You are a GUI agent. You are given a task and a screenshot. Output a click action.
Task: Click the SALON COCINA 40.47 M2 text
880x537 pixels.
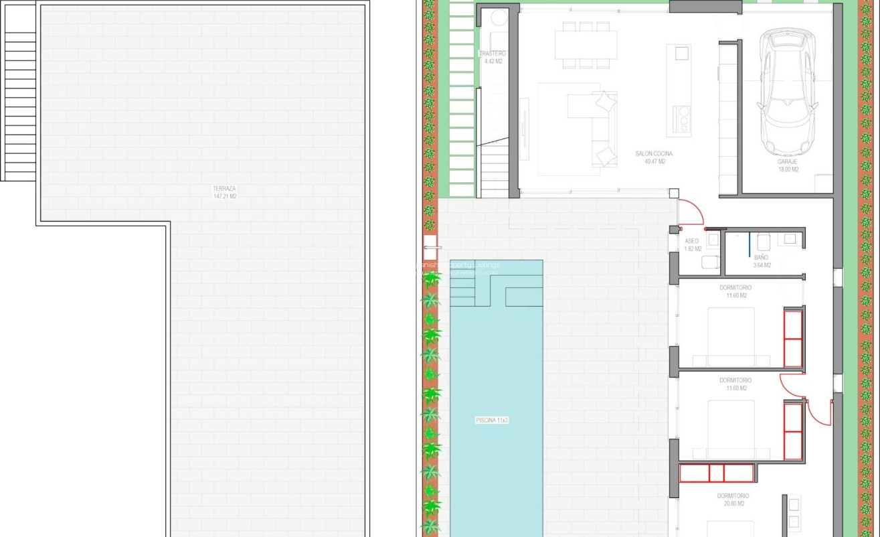654,155
